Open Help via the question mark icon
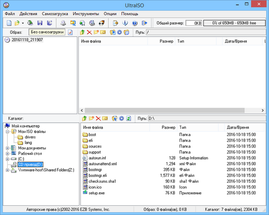 [134, 23]
